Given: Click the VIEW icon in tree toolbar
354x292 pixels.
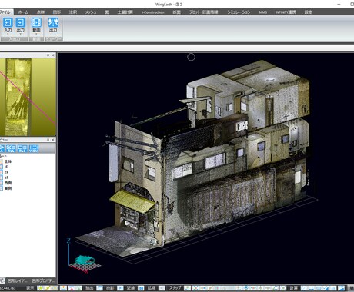Looking at the screenshot, I should pos(34,148).
